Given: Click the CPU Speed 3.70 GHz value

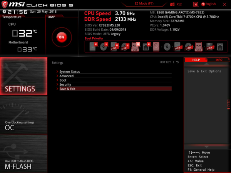Looking at the screenshot, I should tap(125, 13).
